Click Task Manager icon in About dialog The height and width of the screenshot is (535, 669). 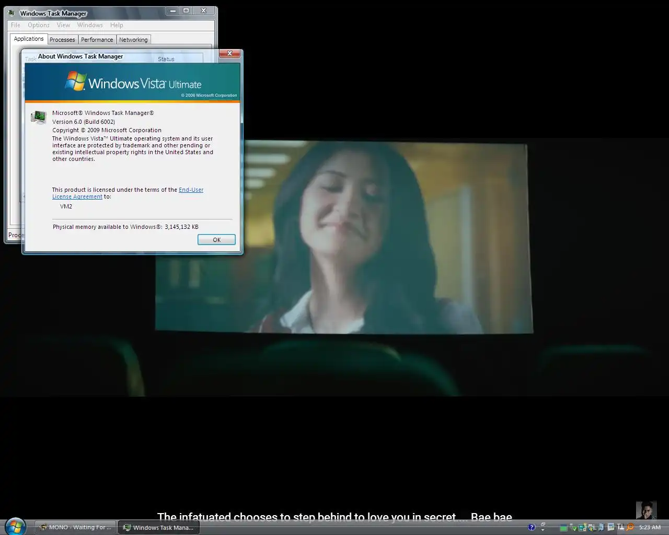38,117
